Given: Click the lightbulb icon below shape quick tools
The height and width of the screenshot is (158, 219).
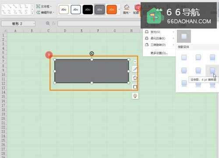Looking at the screenshot, I should coord(135,96).
